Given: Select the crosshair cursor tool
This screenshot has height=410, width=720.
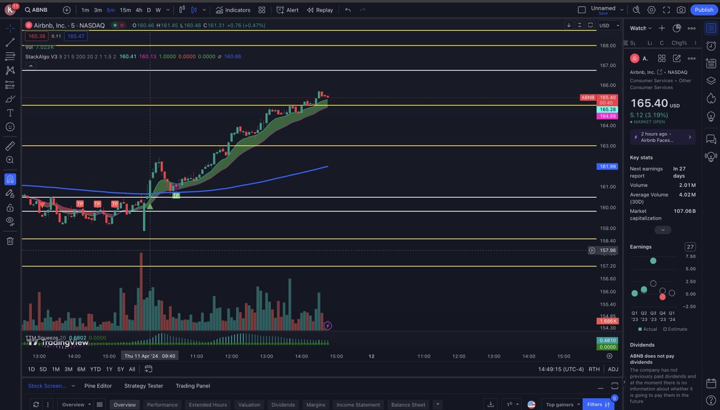Looking at the screenshot, I should pos(10,28).
